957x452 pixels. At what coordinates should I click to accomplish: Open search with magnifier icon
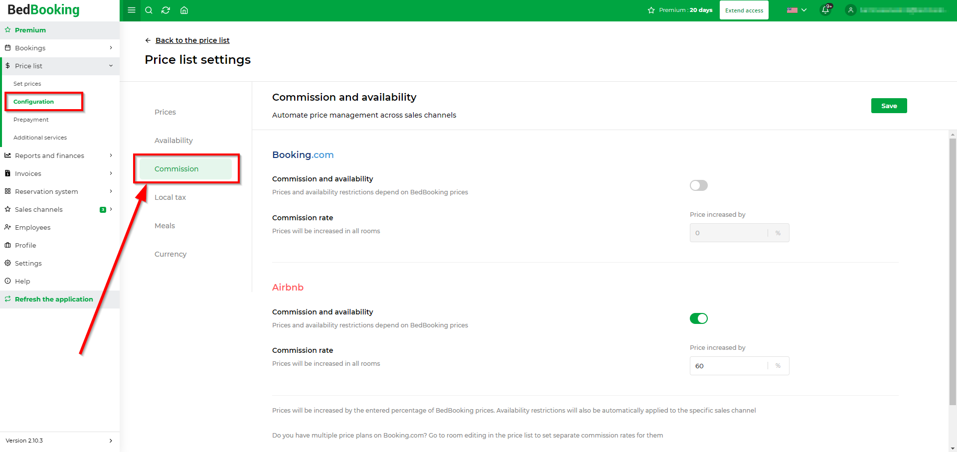[x=149, y=10]
